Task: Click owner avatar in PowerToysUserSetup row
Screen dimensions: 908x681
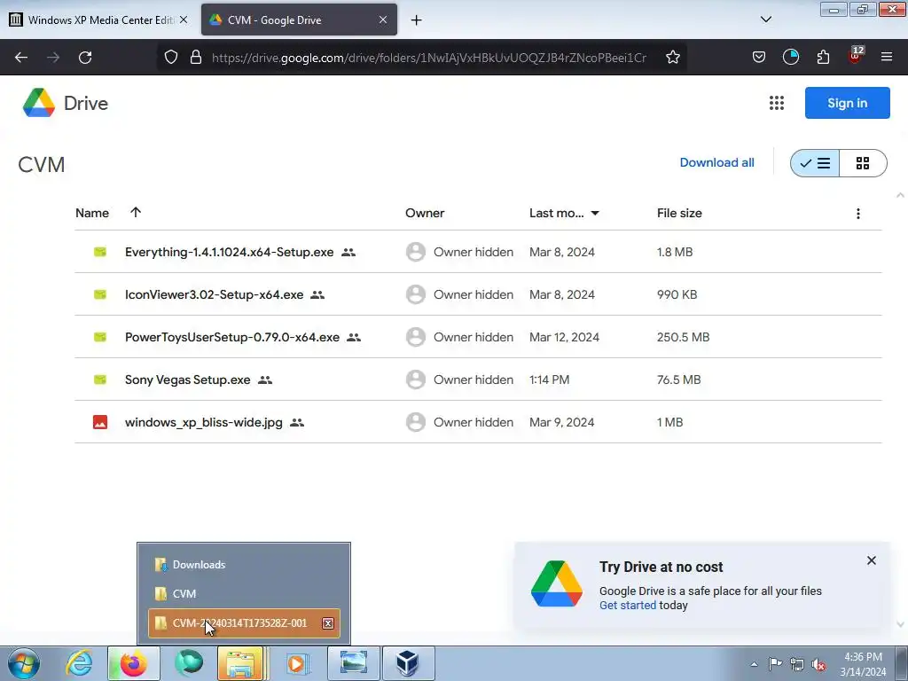Action: click(x=415, y=337)
